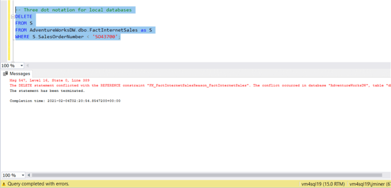This screenshot has width=391, height=188.
Task: Click the Completion time message line
Action: pos(65,101)
